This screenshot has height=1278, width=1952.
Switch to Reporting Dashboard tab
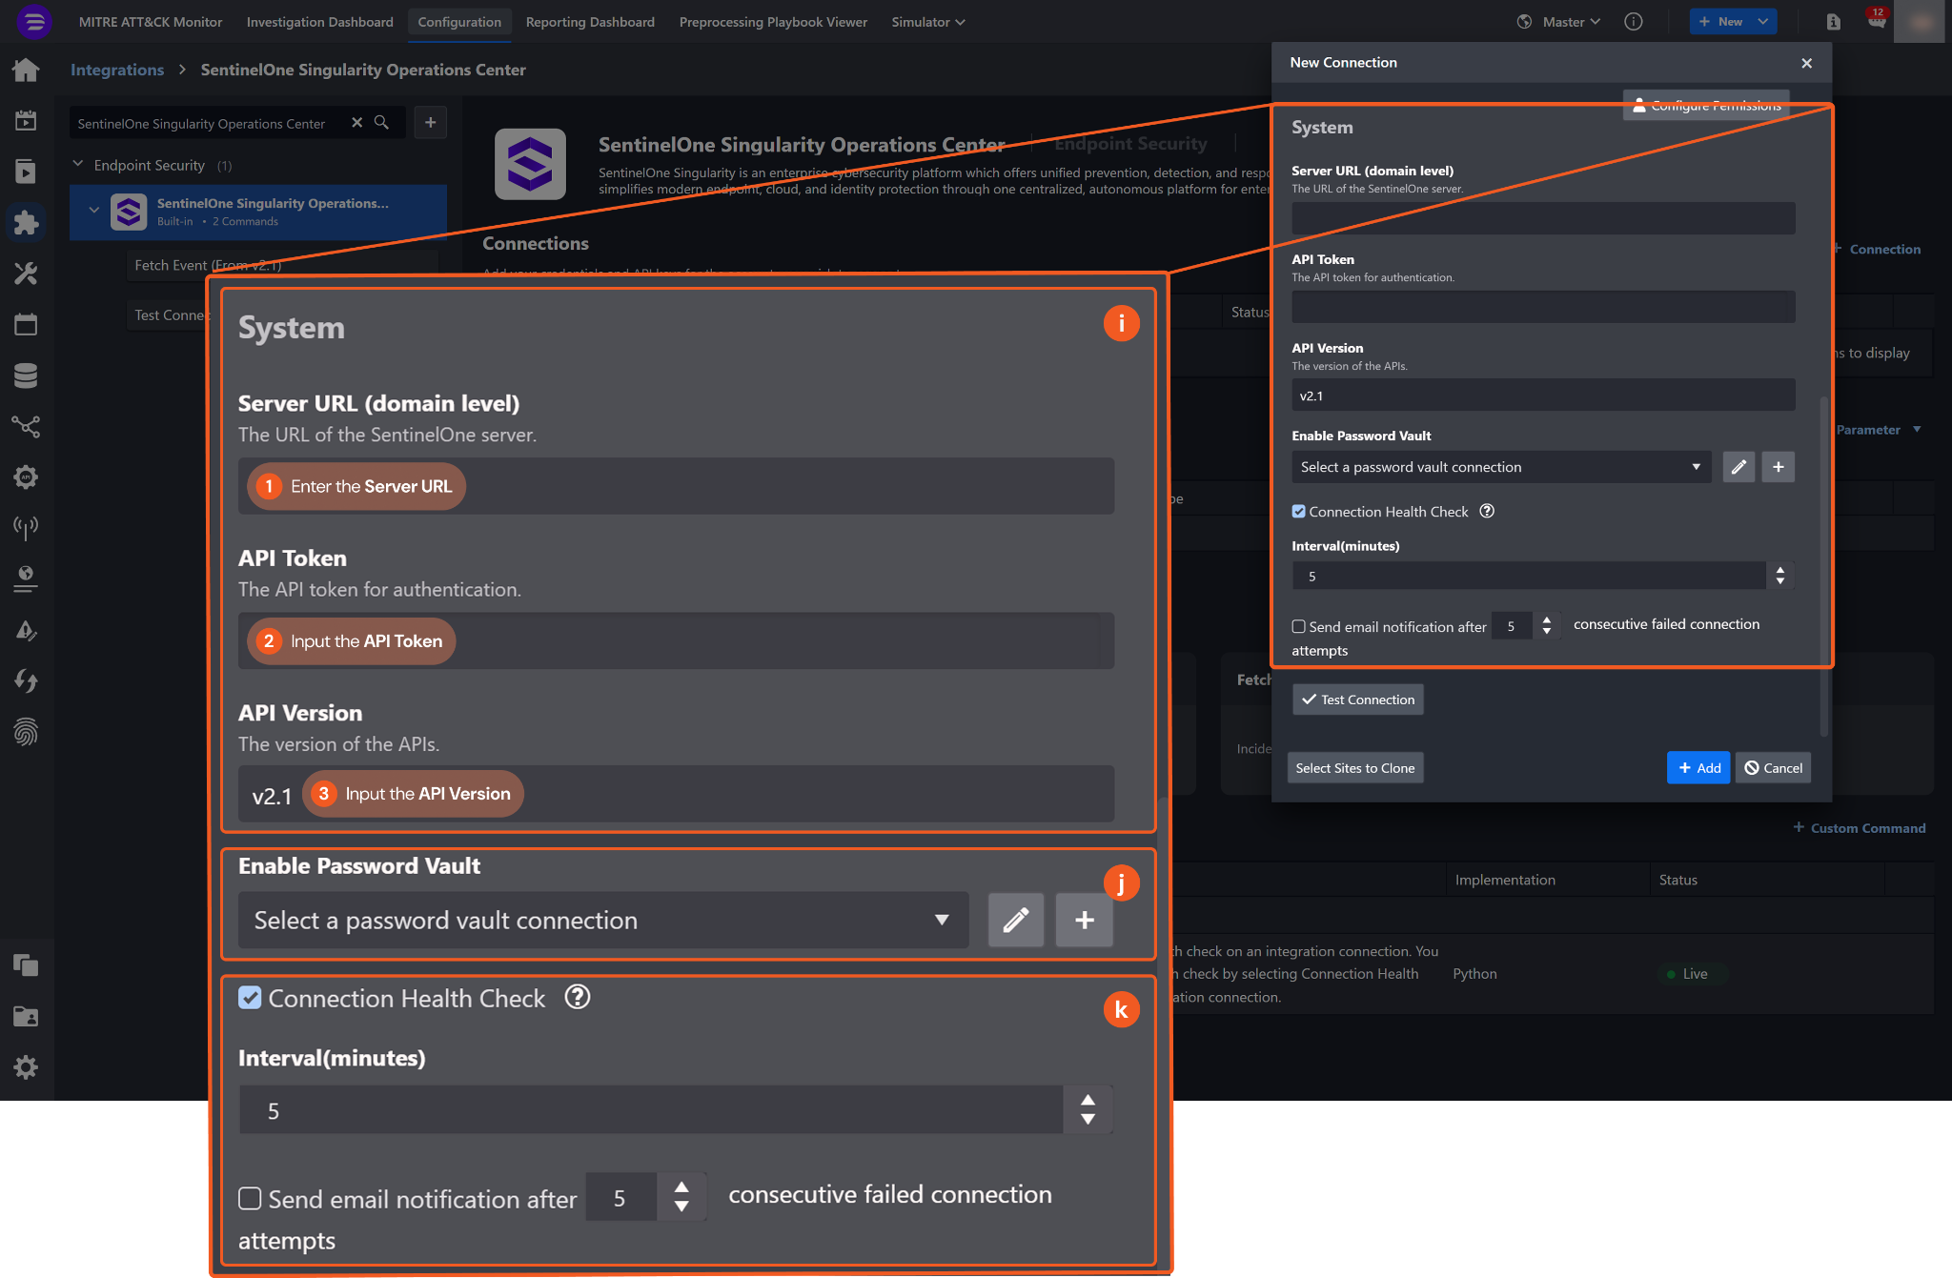click(x=589, y=22)
